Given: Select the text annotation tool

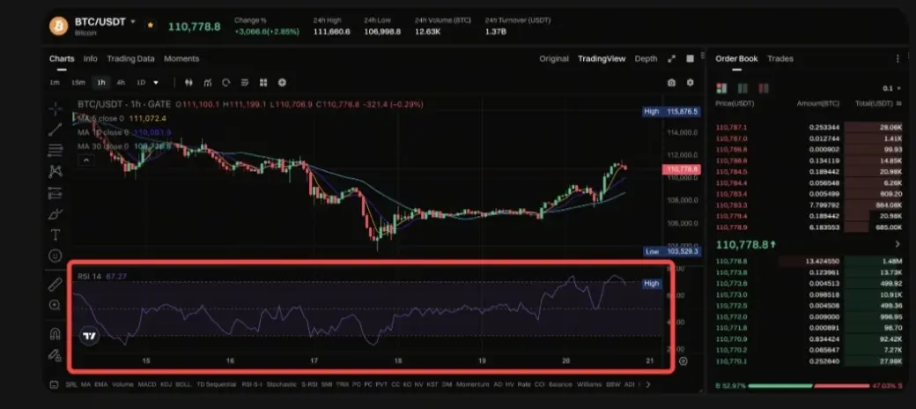Looking at the screenshot, I should coord(55,234).
